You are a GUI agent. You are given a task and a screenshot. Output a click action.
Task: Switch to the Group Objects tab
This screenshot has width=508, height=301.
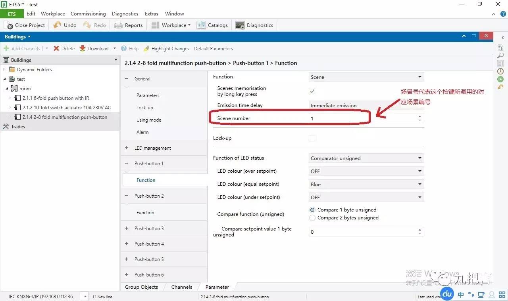point(141,287)
